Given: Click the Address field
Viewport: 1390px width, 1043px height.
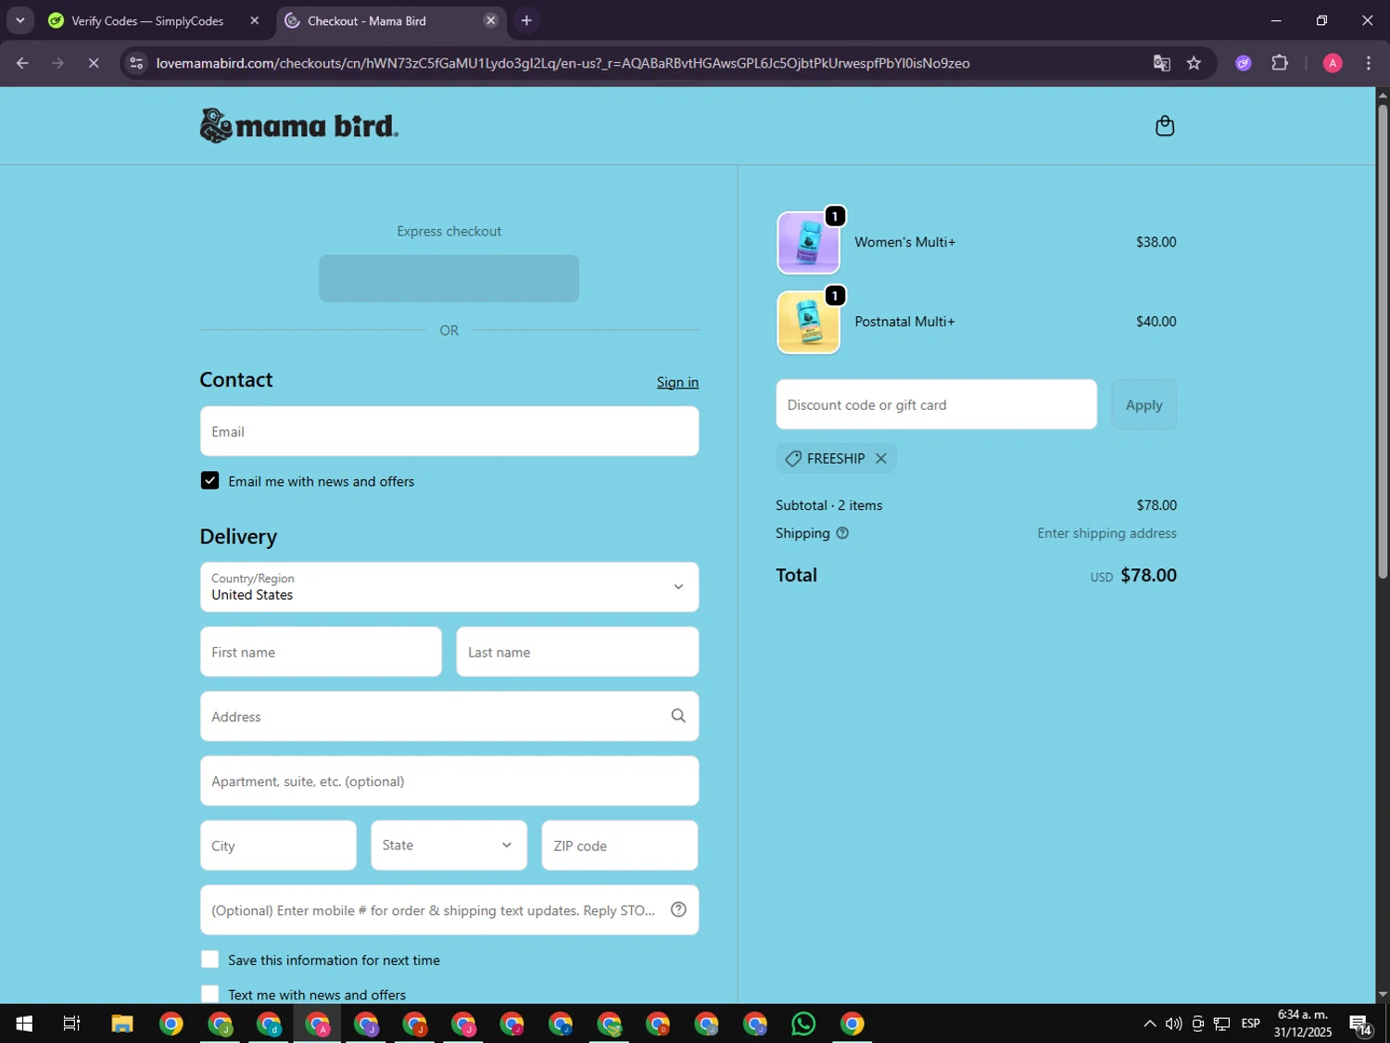Looking at the screenshot, I should pyautogui.click(x=449, y=716).
